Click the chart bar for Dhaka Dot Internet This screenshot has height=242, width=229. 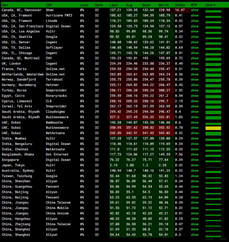coord(213,156)
